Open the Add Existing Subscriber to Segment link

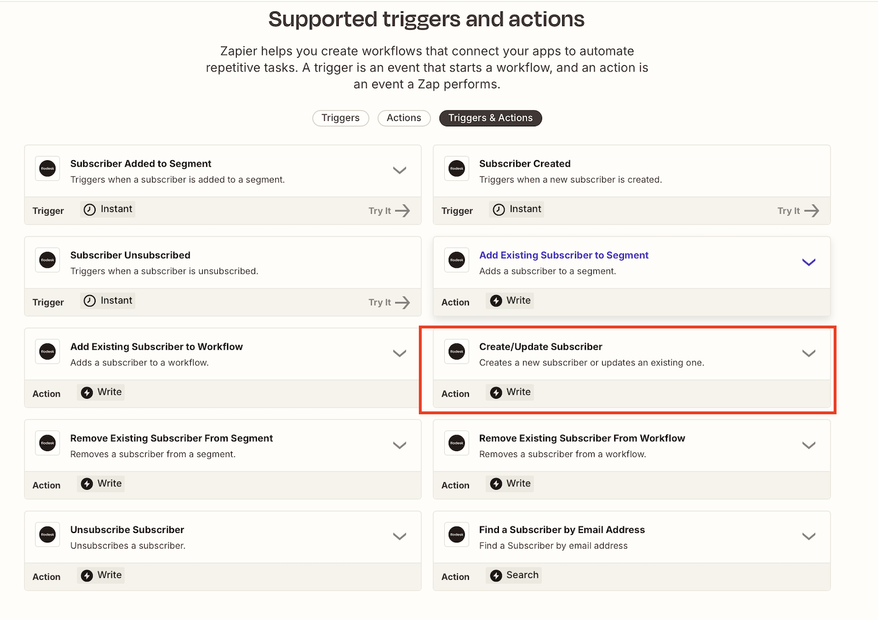click(x=563, y=255)
